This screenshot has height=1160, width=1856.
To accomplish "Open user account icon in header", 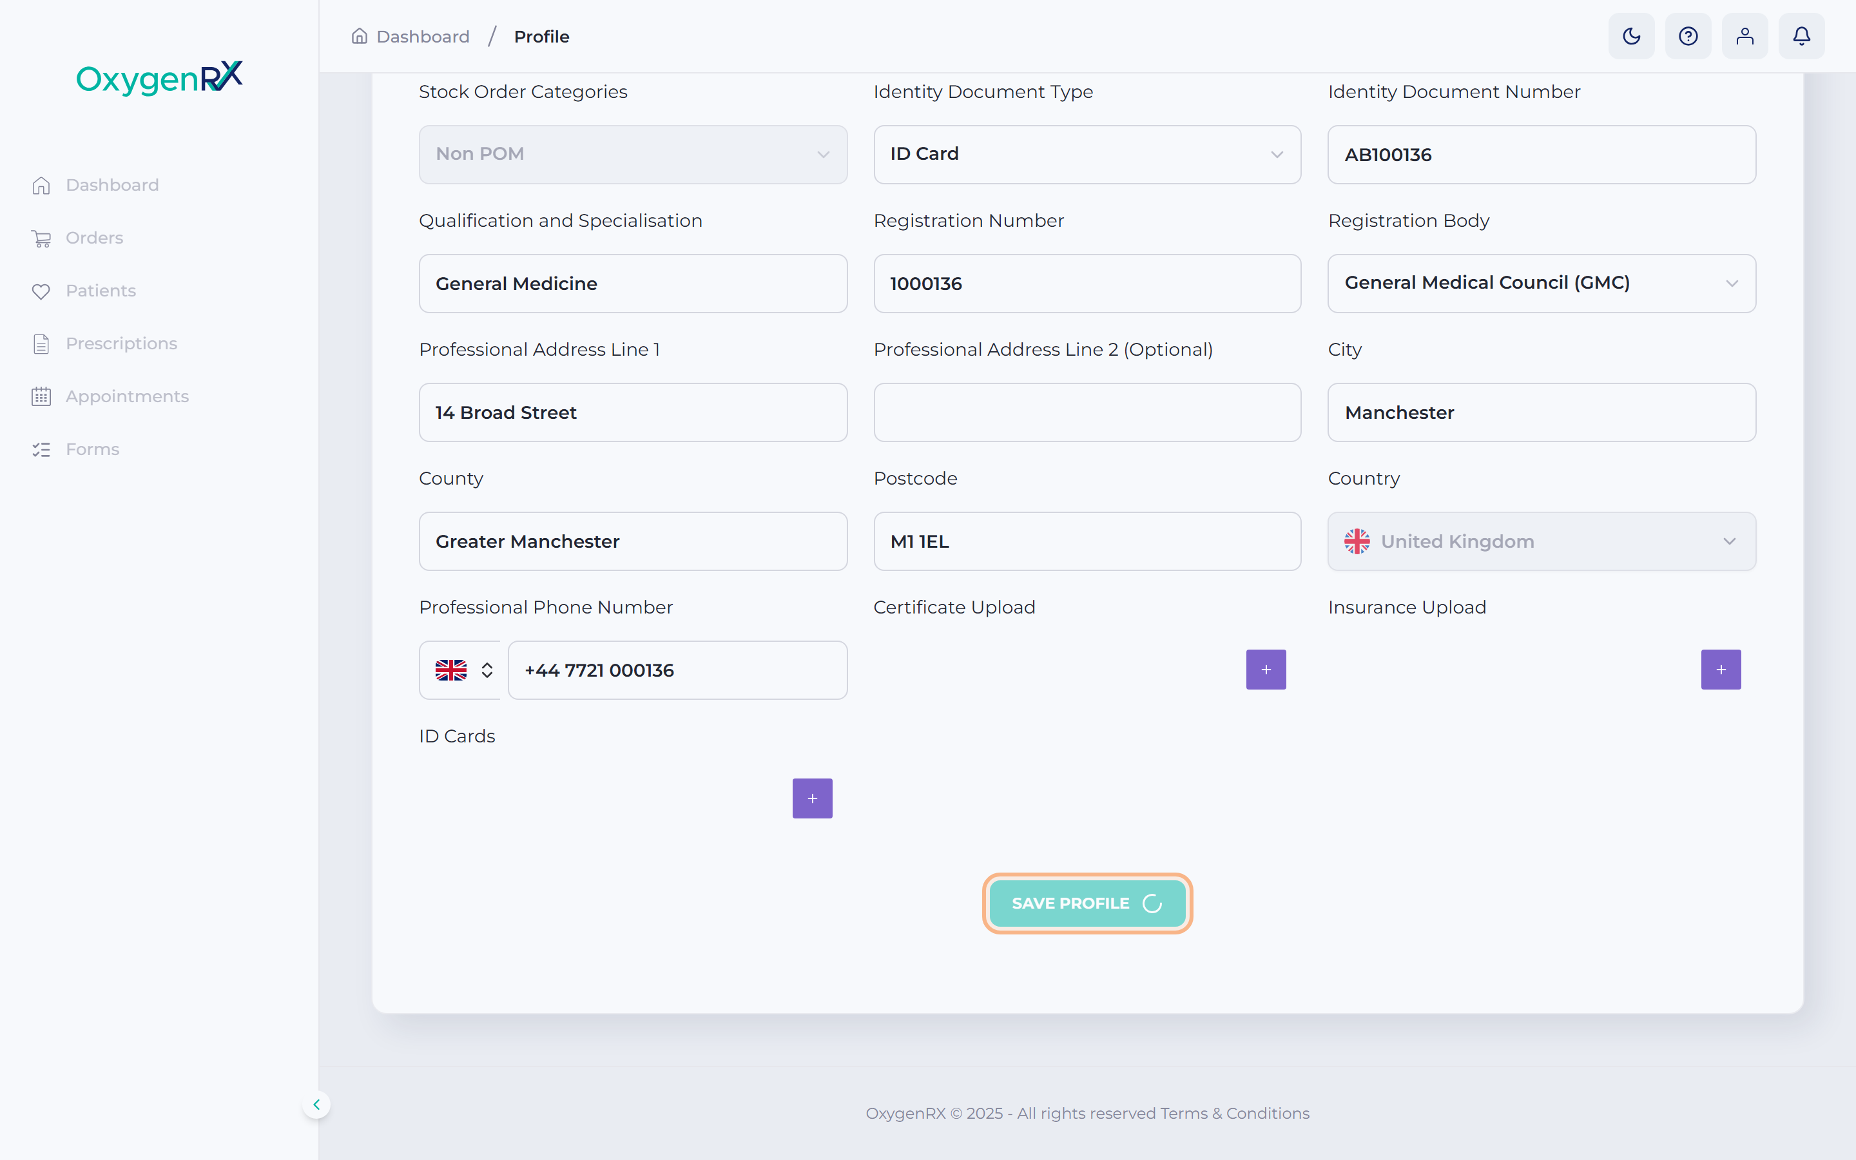I will pyautogui.click(x=1745, y=36).
